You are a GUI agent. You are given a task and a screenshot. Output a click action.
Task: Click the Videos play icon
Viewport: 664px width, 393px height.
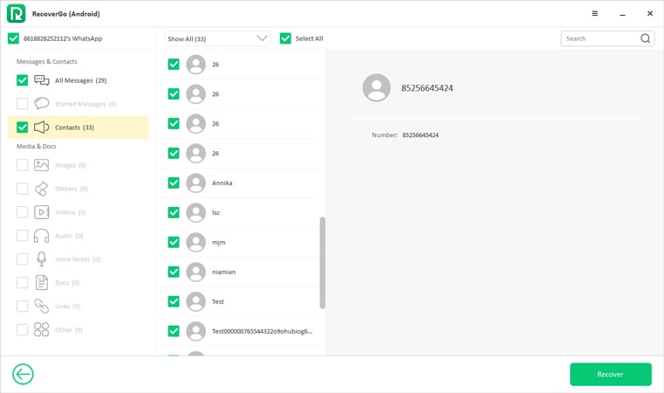[42, 212]
